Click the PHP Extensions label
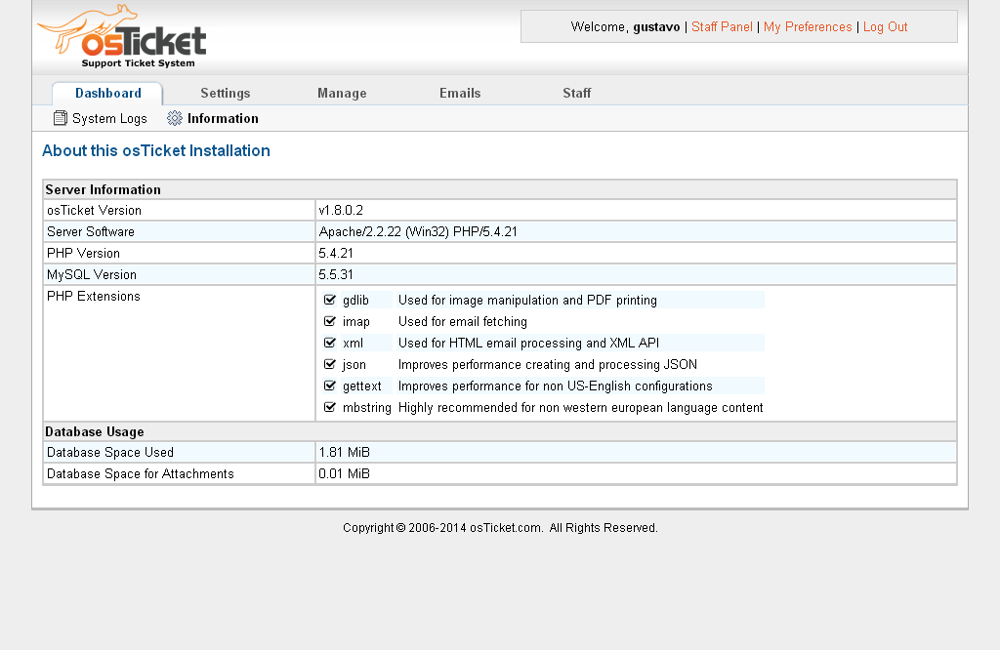The height and width of the screenshot is (650, 1000). coord(93,297)
